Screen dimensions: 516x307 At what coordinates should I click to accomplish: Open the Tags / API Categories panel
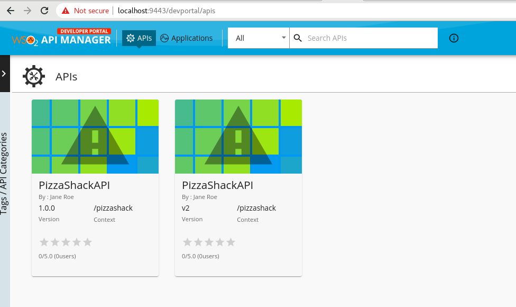pyautogui.click(x=4, y=173)
